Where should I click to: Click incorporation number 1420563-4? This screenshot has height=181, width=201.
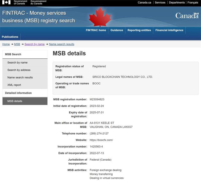(96, 147)
